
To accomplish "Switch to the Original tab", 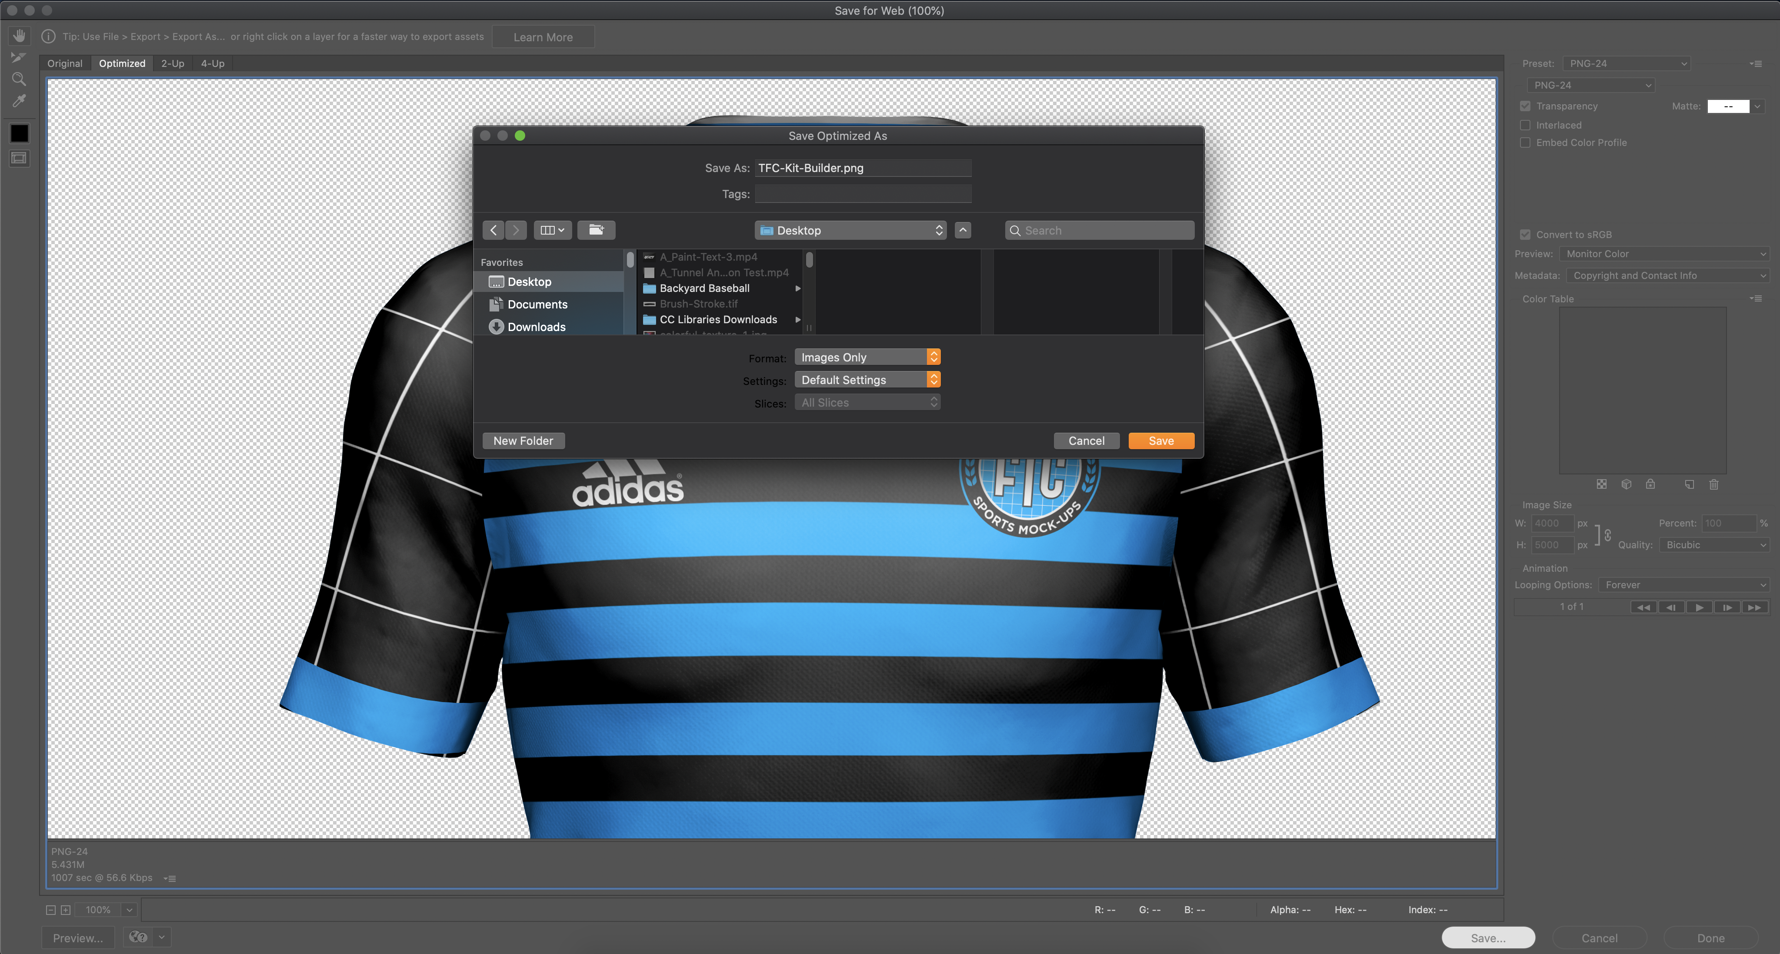I will (65, 63).
